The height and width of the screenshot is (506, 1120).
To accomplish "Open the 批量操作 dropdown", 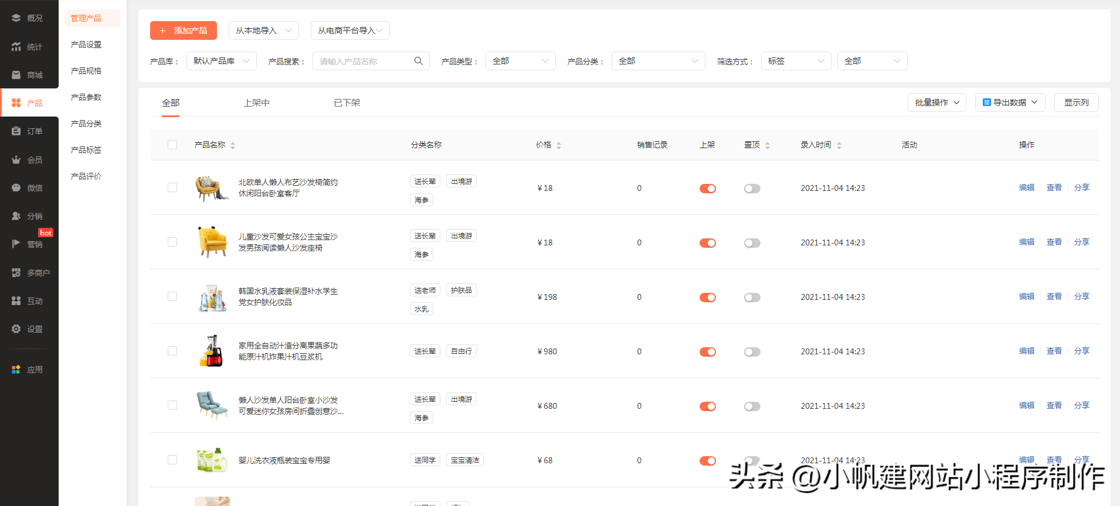I will pos(936,102).
